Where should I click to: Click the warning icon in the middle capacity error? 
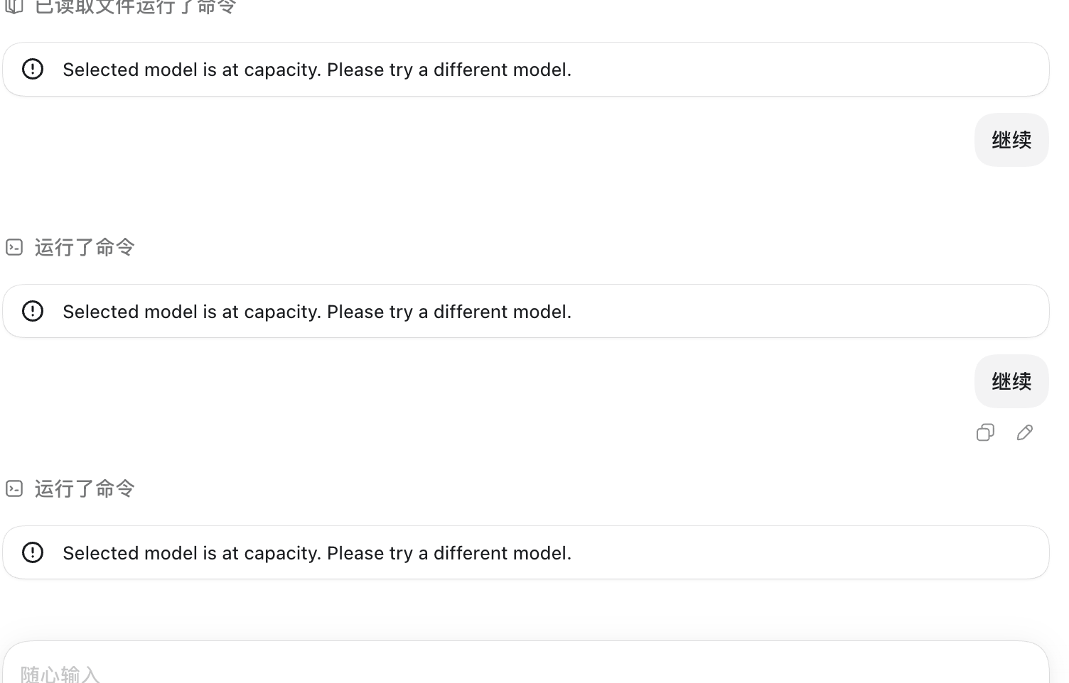click(33, 311)
